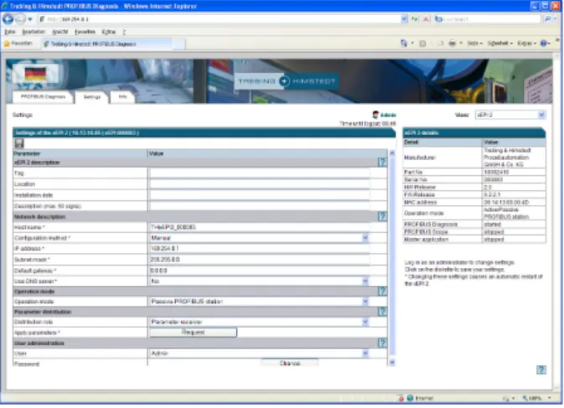Click the German flag language icon
The height and width of the screenshot is (408, 564).
coord(35,74)
